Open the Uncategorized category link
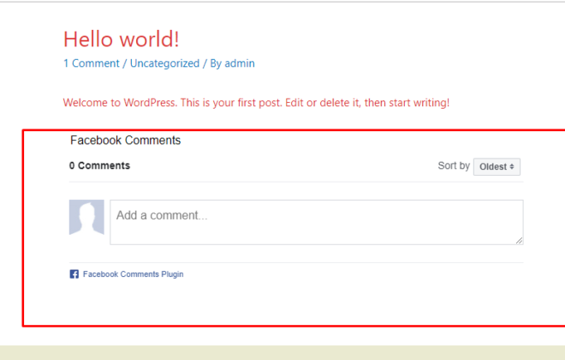565x360 pixels. point(164,63)
